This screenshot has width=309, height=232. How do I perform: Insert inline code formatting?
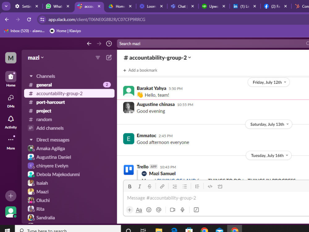[x=210, y=187]
